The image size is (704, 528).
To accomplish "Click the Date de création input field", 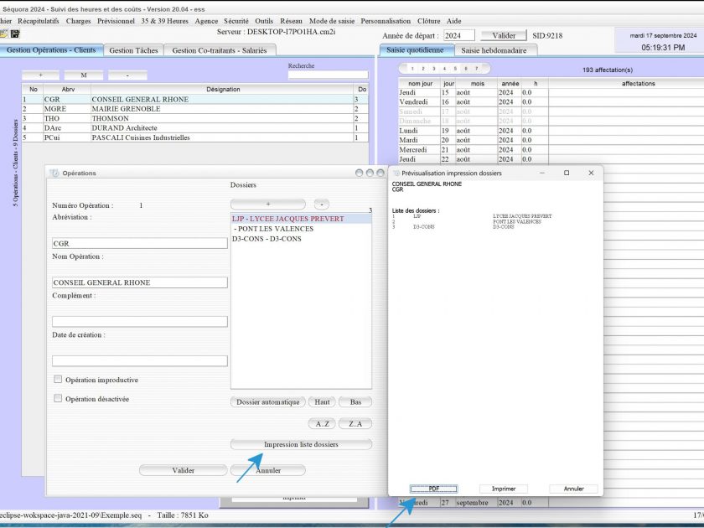I will (140, 361).
